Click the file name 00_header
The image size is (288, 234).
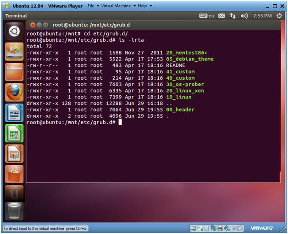tap(180, 109)
